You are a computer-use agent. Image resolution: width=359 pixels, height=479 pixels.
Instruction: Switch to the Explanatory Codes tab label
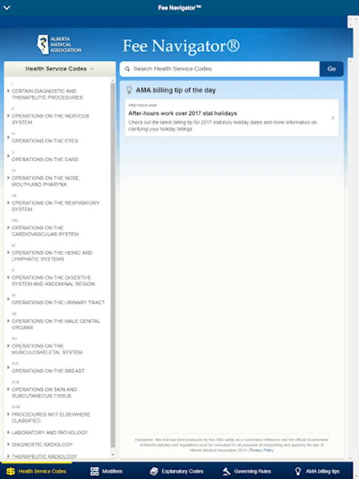[x=182, y=472]
